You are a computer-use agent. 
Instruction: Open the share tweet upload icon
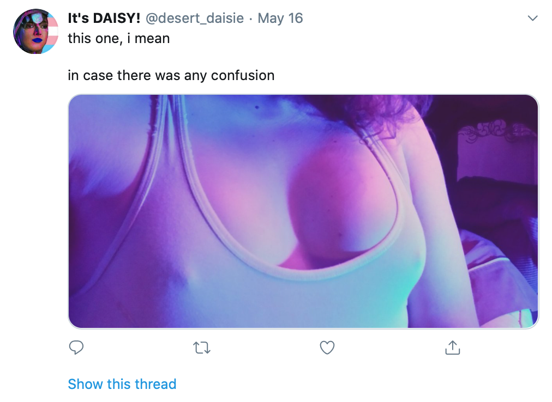tap(452, 348)
